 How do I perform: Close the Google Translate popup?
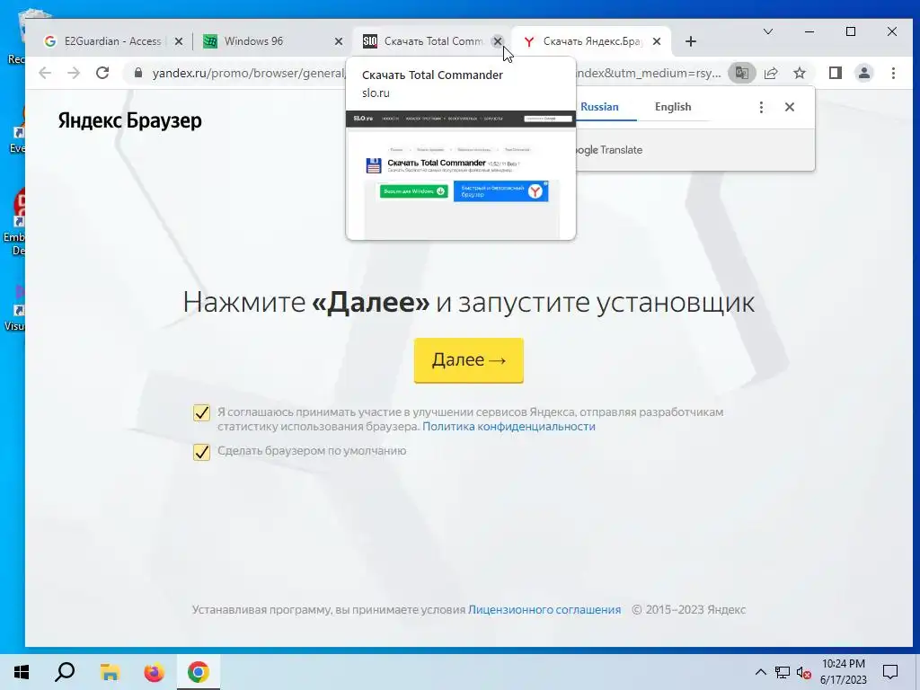pos(790,107)
